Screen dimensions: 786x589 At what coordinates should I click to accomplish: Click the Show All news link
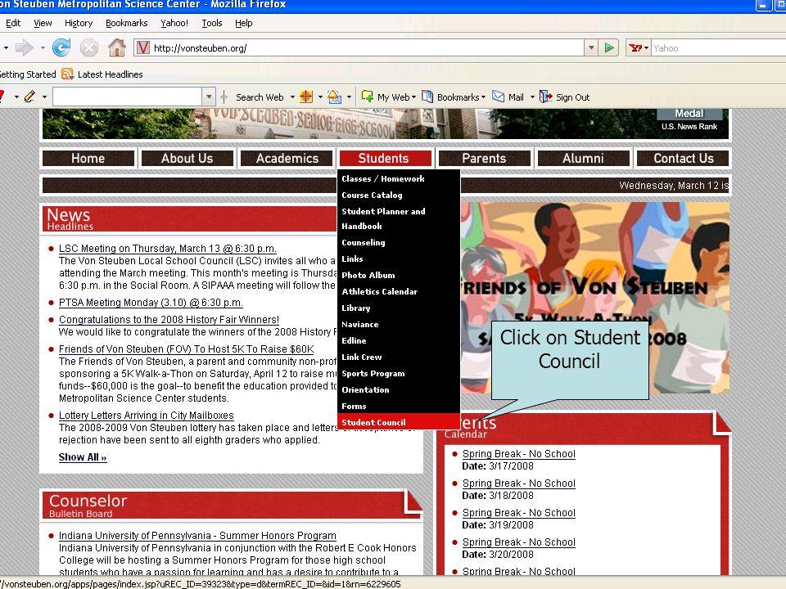(x=83, y=457)
